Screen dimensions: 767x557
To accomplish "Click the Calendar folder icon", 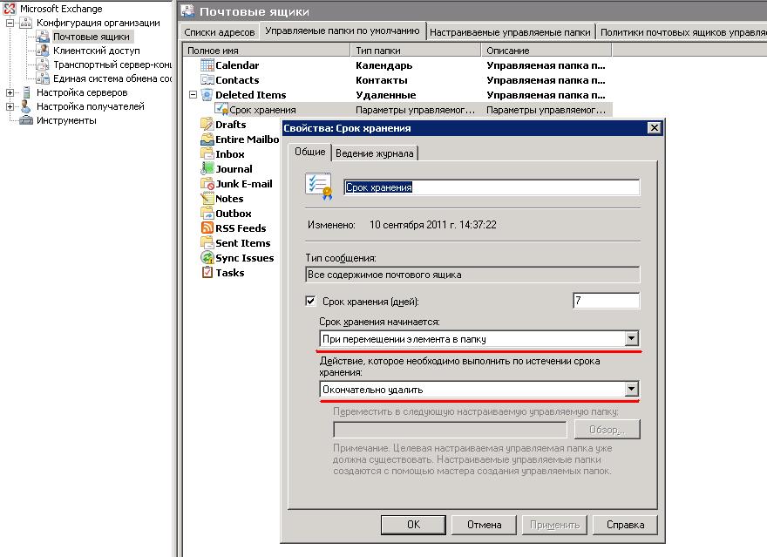I will tap(207, 65).
